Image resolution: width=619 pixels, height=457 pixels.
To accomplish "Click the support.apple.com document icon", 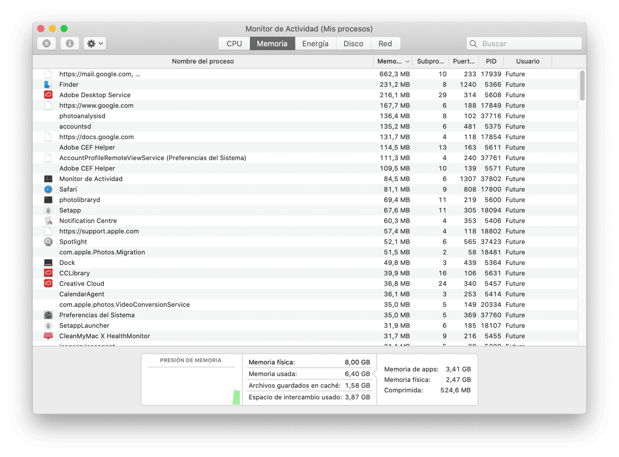I will click(48, 231).
